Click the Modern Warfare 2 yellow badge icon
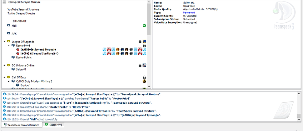 144,81
